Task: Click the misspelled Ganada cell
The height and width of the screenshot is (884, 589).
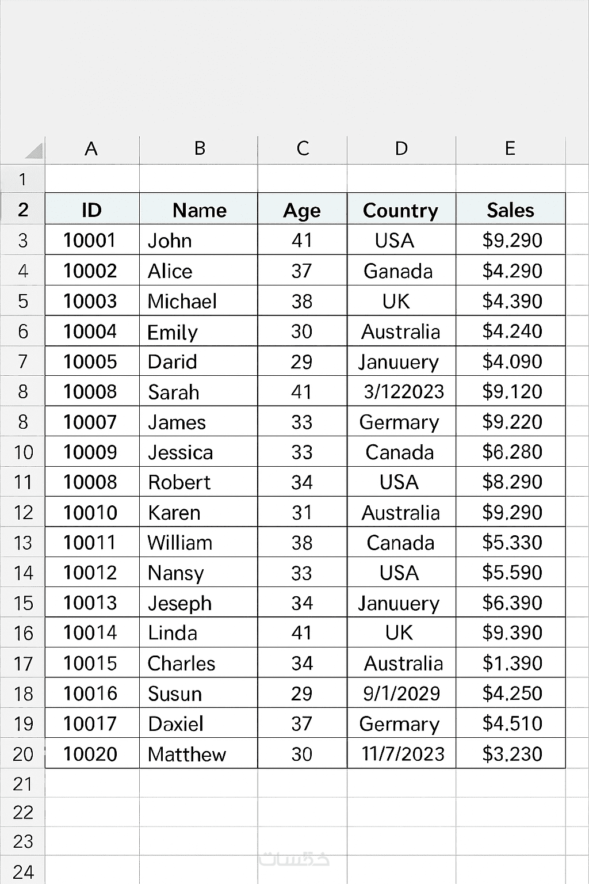Action: coord(401,270)
